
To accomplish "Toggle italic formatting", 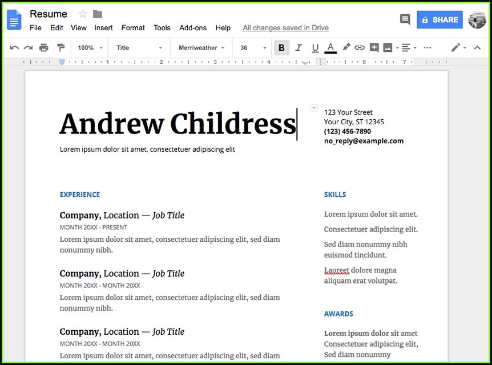I will [x=299, y=48].
